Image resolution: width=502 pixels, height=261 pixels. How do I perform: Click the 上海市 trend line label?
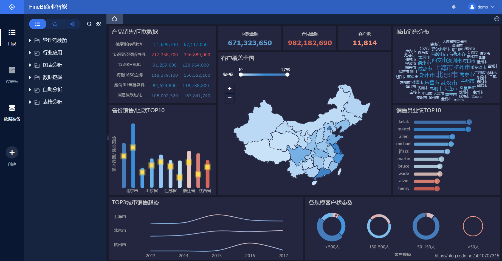[120, 217]
